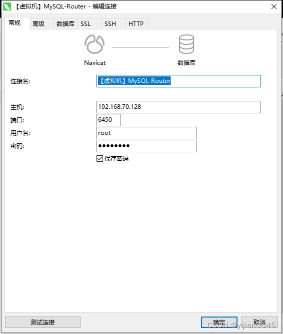
Task: Open the 数据库 tab
Action: click(x=65, y=23)
